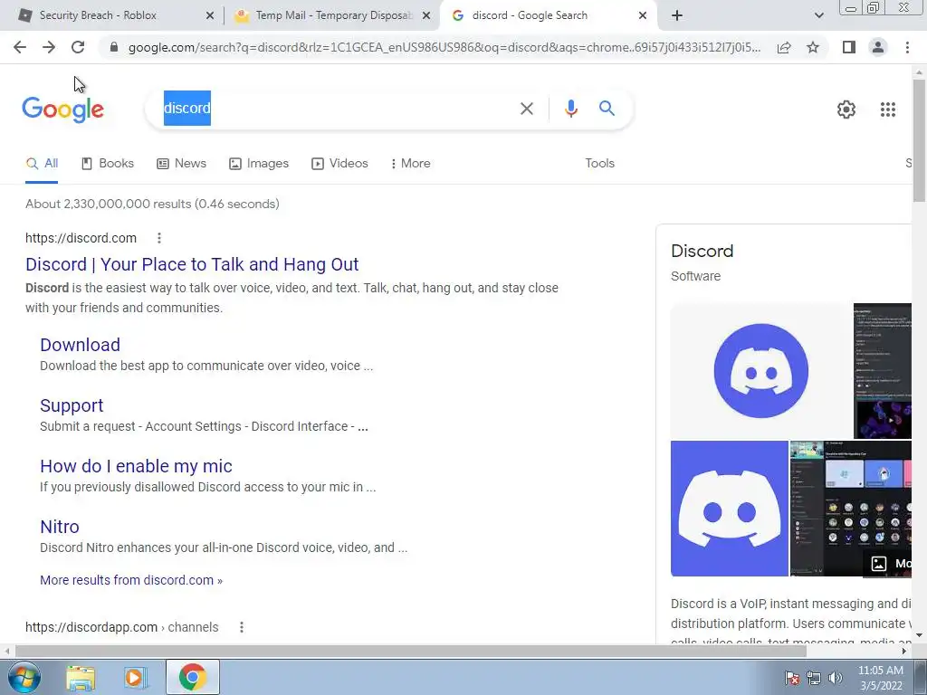Open the Windows Start menu
The height and width of the screenshot is (695, 927).
[24, 677]
